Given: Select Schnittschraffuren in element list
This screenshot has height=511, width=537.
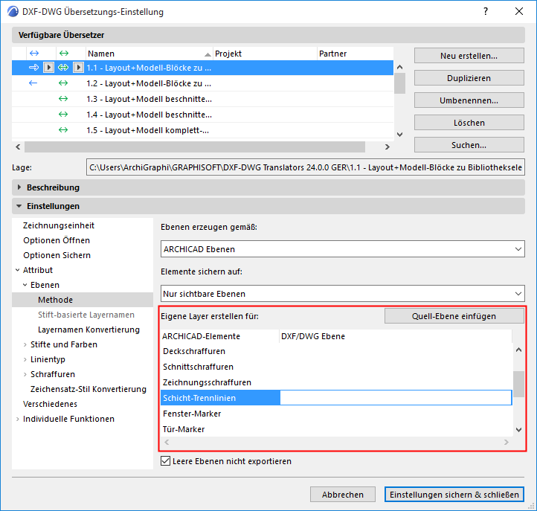Looking at the screenshot, I should click(337, 367).
